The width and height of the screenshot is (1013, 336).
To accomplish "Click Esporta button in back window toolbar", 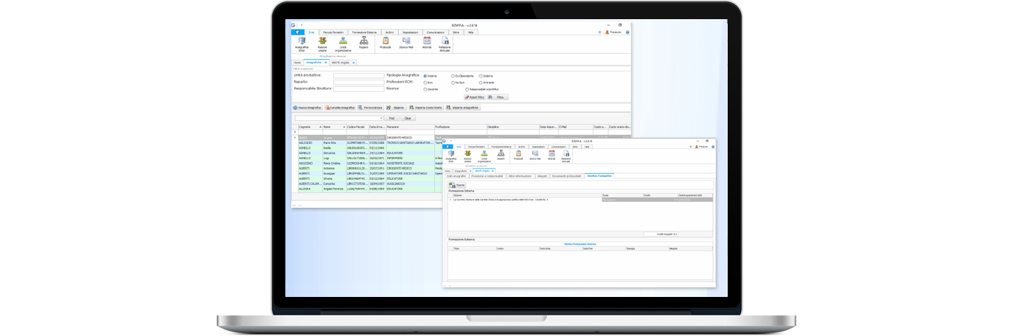I will [397, 108].
